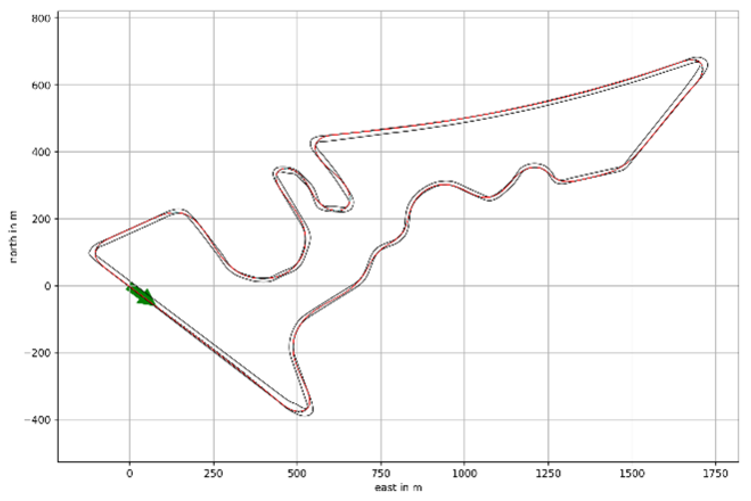The width and height of the screenshot is (751, 501).
Task: Click the 1250 x-axis tick label
Action: tap(548, 474)
